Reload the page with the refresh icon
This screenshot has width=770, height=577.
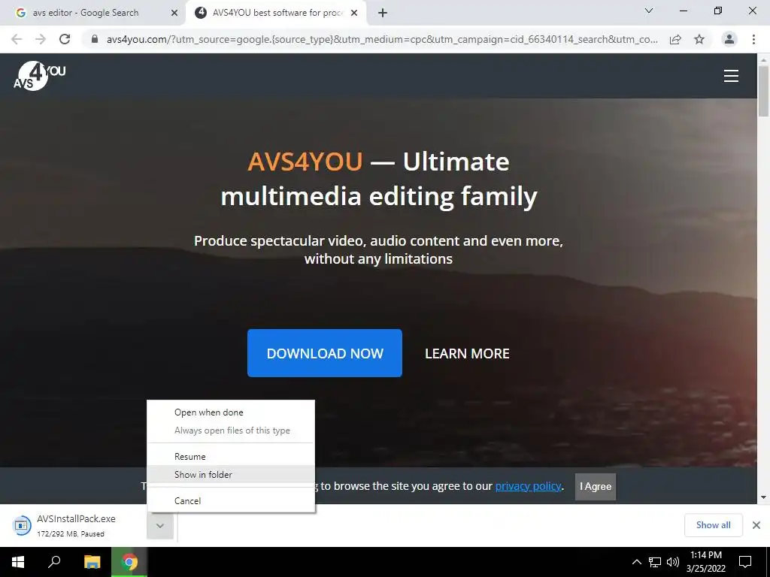click(65, 39)
